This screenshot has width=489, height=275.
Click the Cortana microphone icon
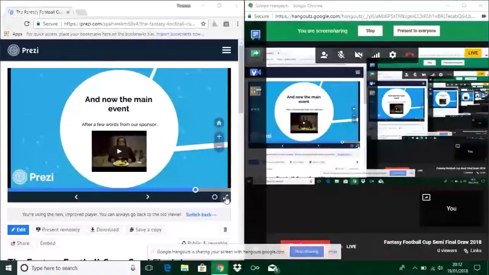click(133, 268)
